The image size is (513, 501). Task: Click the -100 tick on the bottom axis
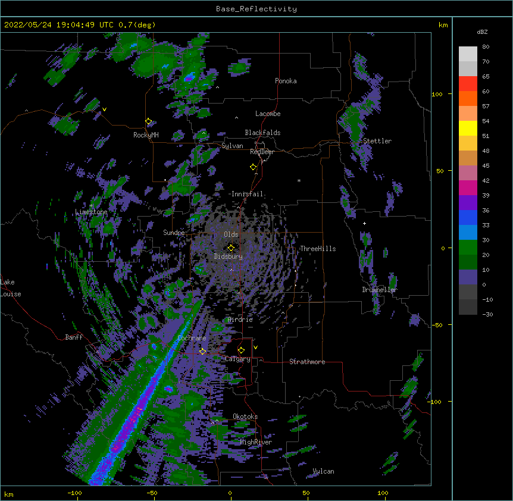[74, 493]
